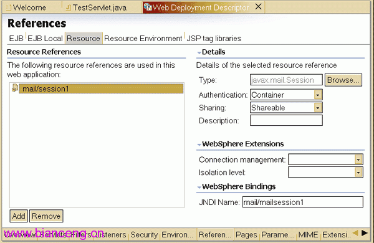The height and width of the screenshot is (243, 374).
Task: Show earlier bottom tabs with left arrow
Action: click(x=355, y=233)
